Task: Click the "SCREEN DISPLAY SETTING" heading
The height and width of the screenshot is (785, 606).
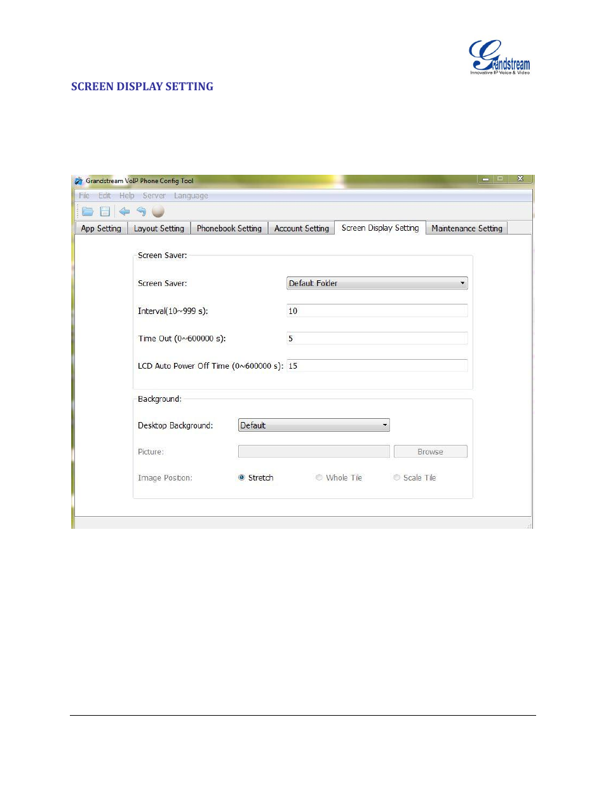Action: pos(142,86)
